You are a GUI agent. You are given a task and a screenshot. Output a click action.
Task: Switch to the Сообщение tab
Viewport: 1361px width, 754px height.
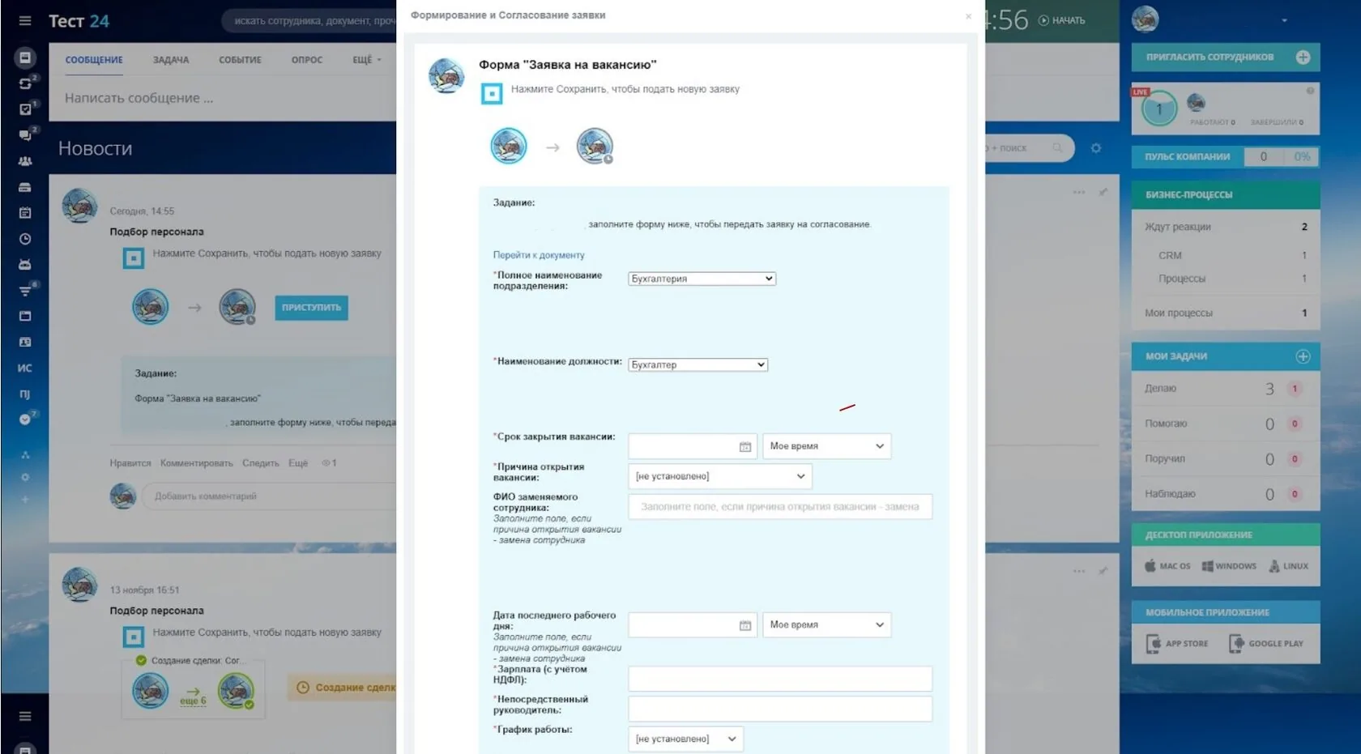tap(94, 60)
